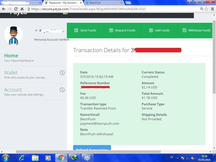This screenshot has height=162, width=216.
Task: Close the BeonPush tab
Action: 121,3
